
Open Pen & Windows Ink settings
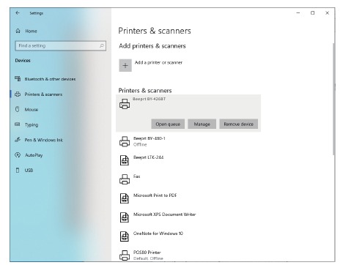tap(44, 140)
